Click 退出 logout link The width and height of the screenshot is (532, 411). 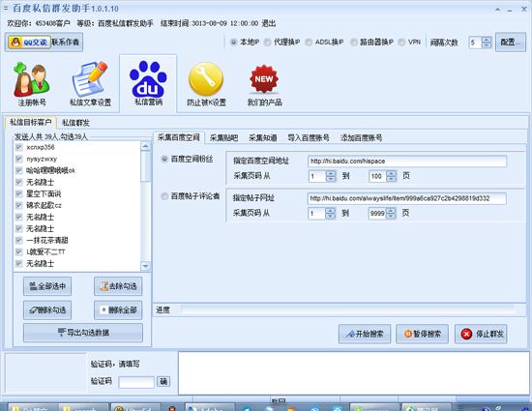[x=269, y=23]
